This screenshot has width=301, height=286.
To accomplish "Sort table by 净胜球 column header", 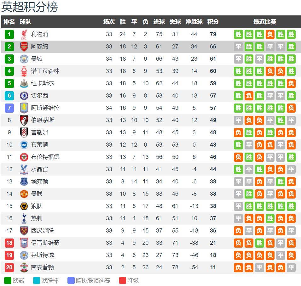I will coord(194,22).
